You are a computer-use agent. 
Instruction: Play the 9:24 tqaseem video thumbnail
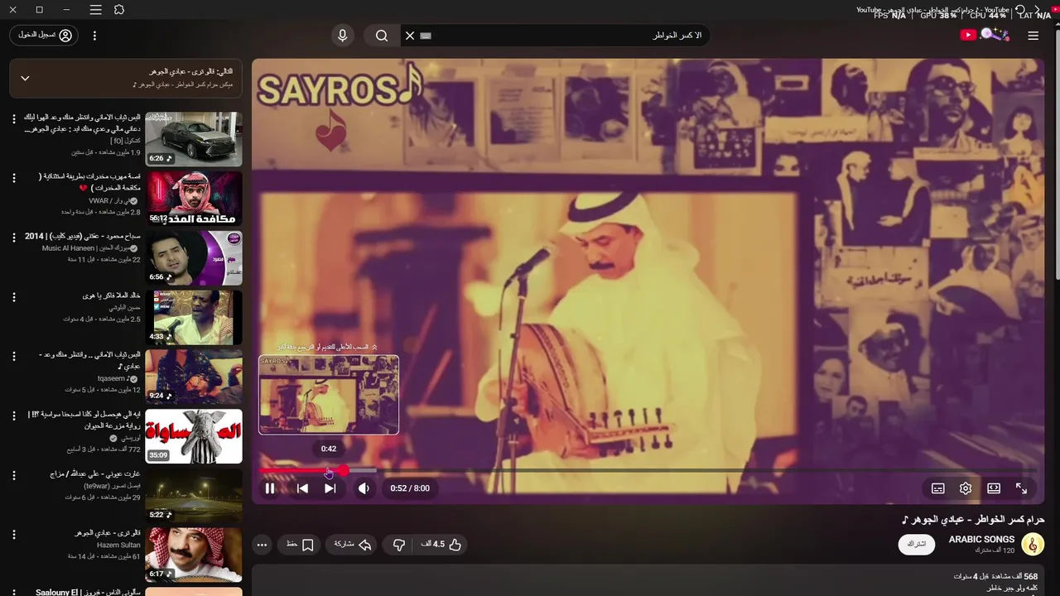pos(194,377)
